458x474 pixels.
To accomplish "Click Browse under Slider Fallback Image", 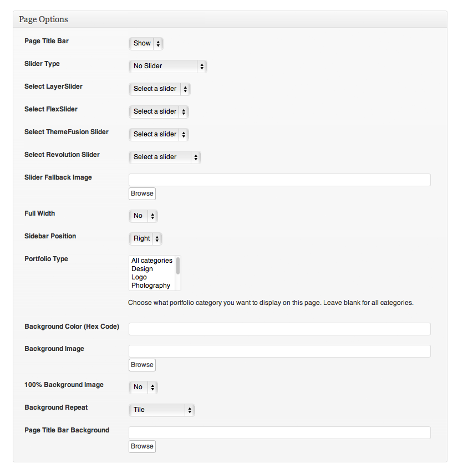I will (142, 193).
